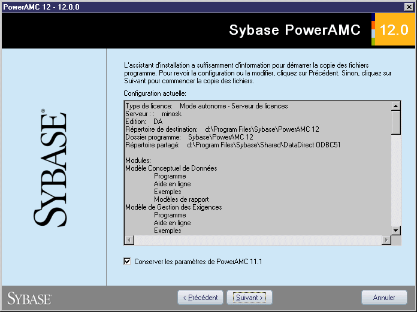Screen dimensions: 417x312
Task: Click the 'Dossier programme' line
Action: pos(189,137)
